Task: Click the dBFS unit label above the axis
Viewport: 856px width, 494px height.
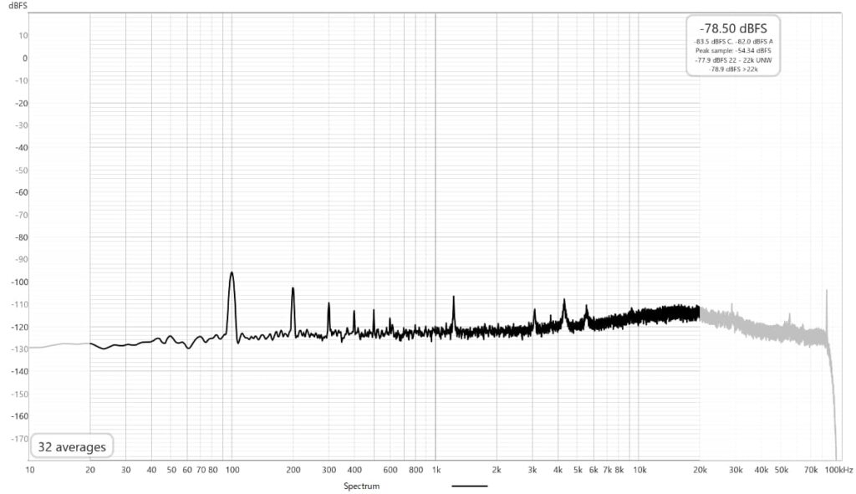Action: click(18, 5)
